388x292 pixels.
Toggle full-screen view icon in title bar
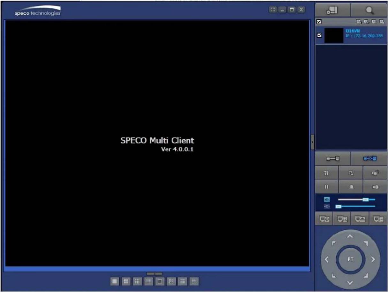[273, 10]
